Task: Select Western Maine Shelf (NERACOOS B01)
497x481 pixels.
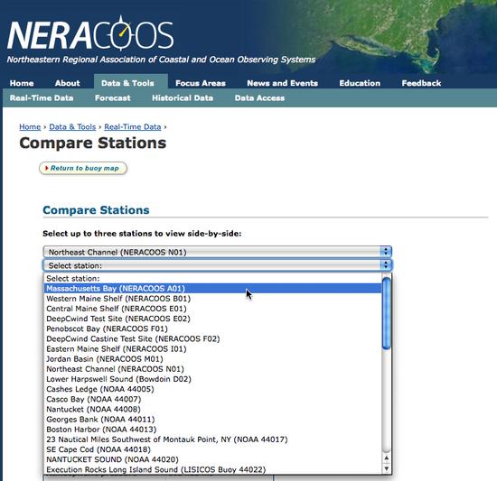Action: 212,299
